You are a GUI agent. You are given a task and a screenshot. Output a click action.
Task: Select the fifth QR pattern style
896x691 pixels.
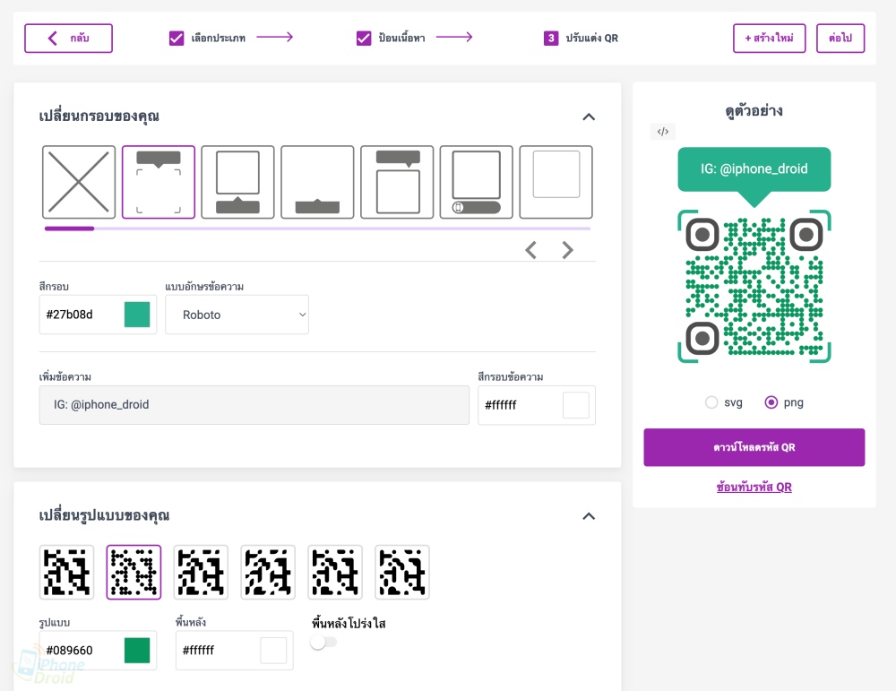335,572
